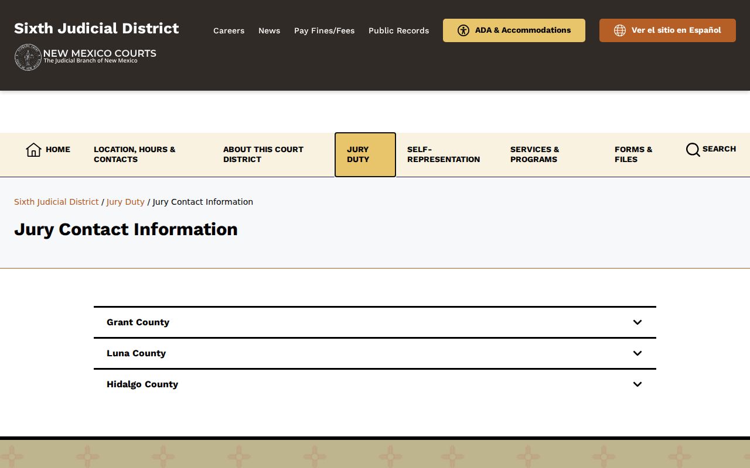Click the Jury Contact Information heading
750x468 pixels.
click(x=126, y=229)
